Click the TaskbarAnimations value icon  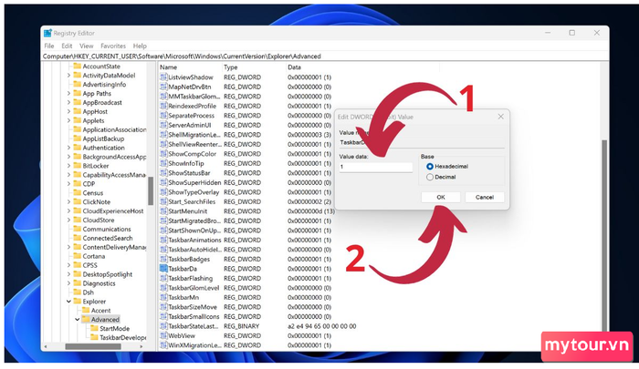pyautogui.click(x=163, y=240)
